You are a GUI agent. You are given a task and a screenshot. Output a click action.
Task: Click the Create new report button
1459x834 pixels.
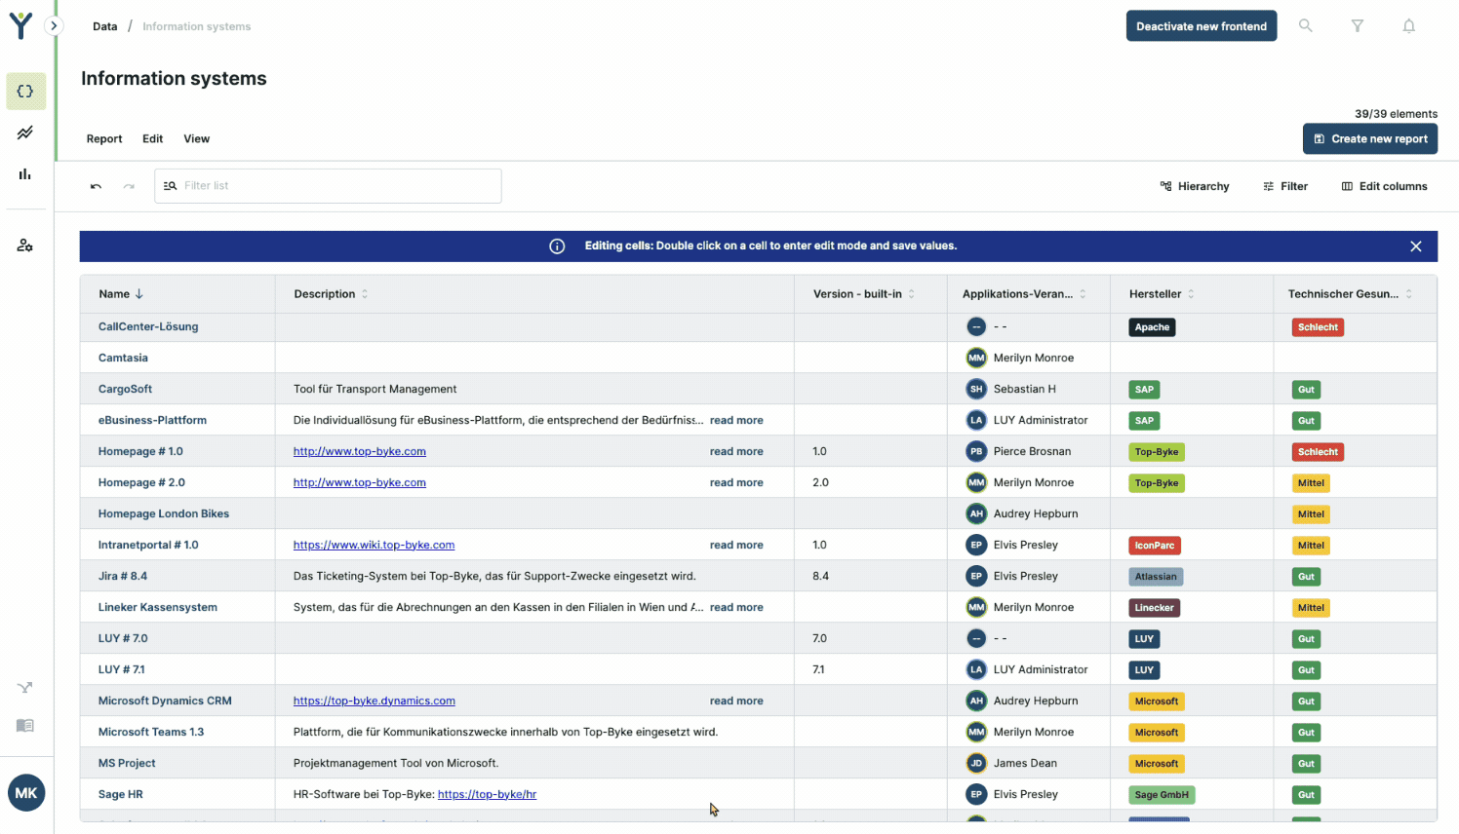click(1369, 139)
